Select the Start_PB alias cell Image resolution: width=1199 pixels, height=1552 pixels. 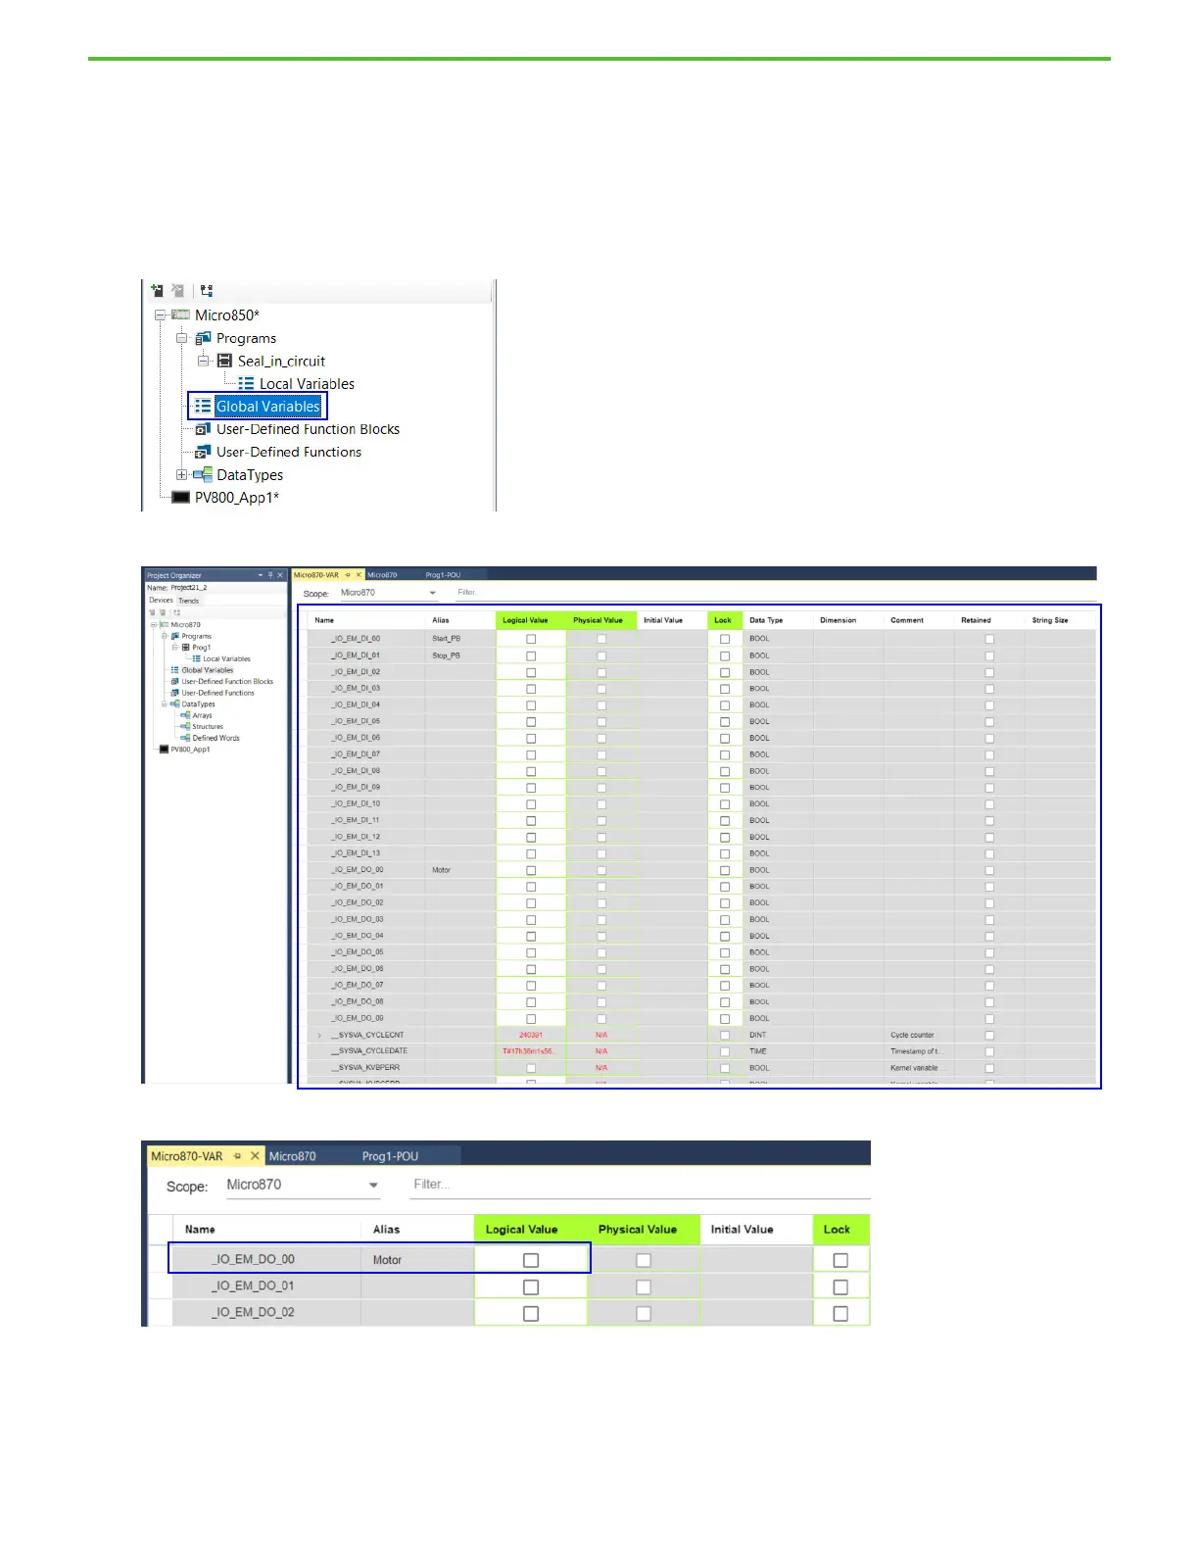tap(460, 639)
